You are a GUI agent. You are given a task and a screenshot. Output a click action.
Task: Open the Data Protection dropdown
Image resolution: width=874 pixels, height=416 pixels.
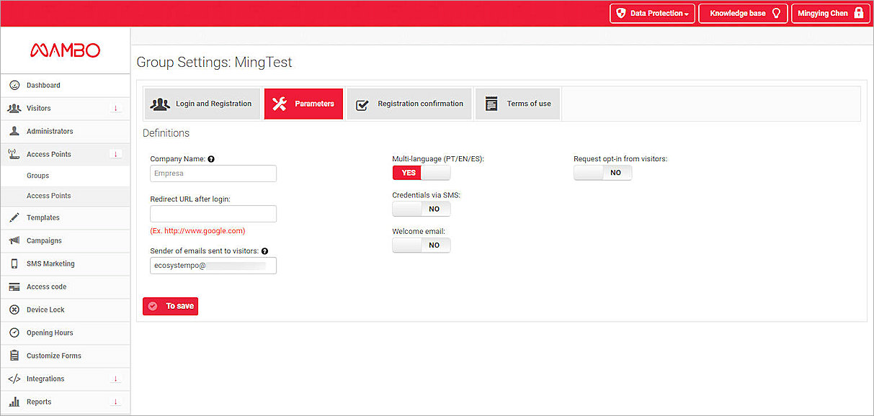pos(652,14)
